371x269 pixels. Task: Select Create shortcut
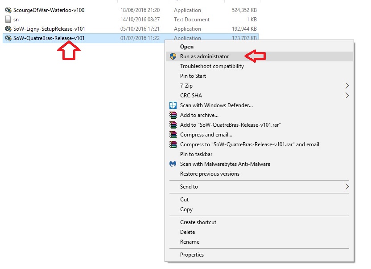pos(260,222)
